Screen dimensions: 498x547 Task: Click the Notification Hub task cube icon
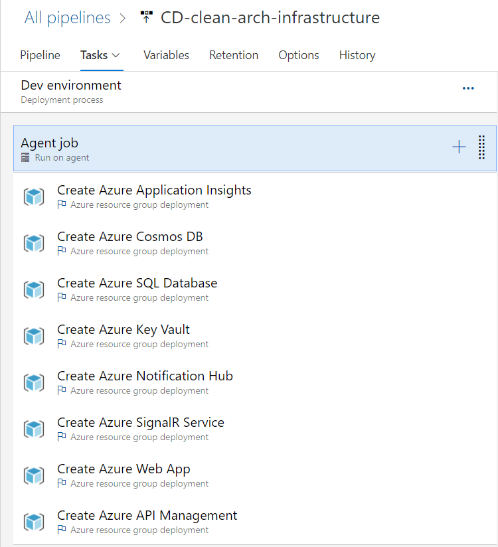tap(34, 382)
